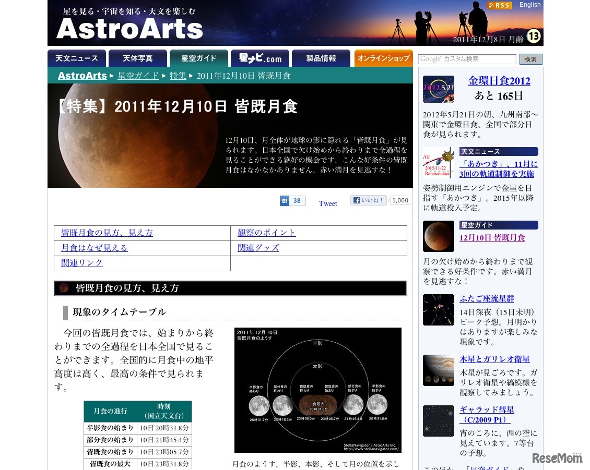Select the Jupiter and moons thumbnail
Viewport: 590px width, 470px height.
pyautogui.click(x=438, y=370)
